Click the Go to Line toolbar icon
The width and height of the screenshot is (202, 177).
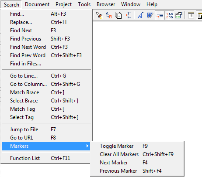(x=128, y=15)
